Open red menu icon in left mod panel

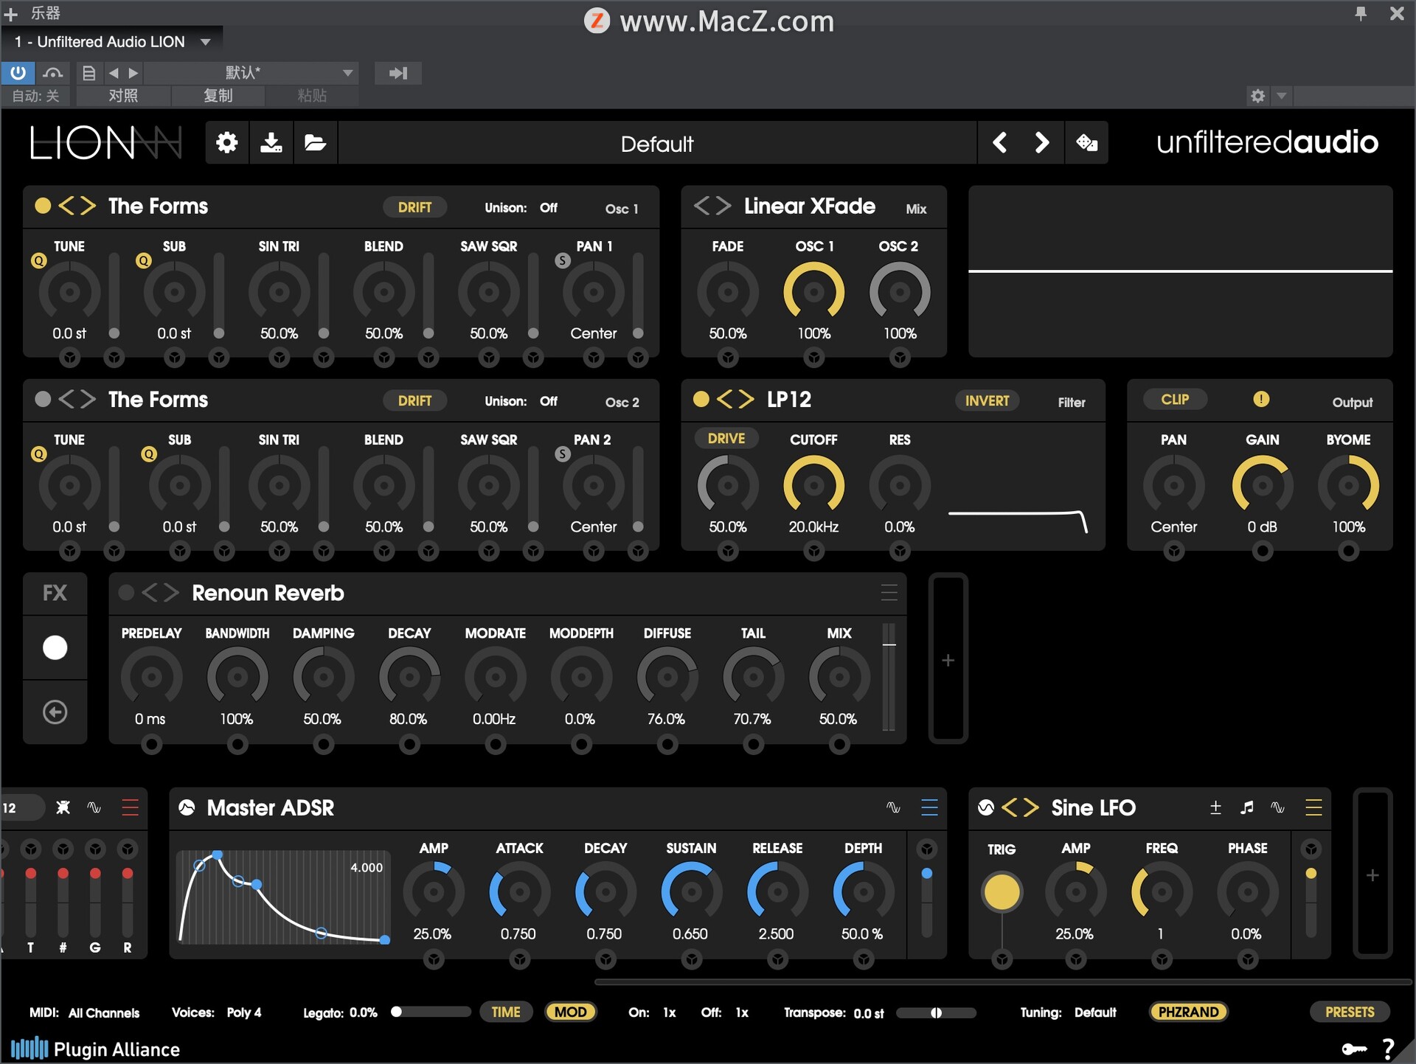[130, 807]
